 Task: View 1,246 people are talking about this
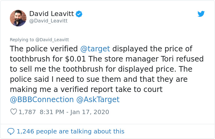(70, 131)
